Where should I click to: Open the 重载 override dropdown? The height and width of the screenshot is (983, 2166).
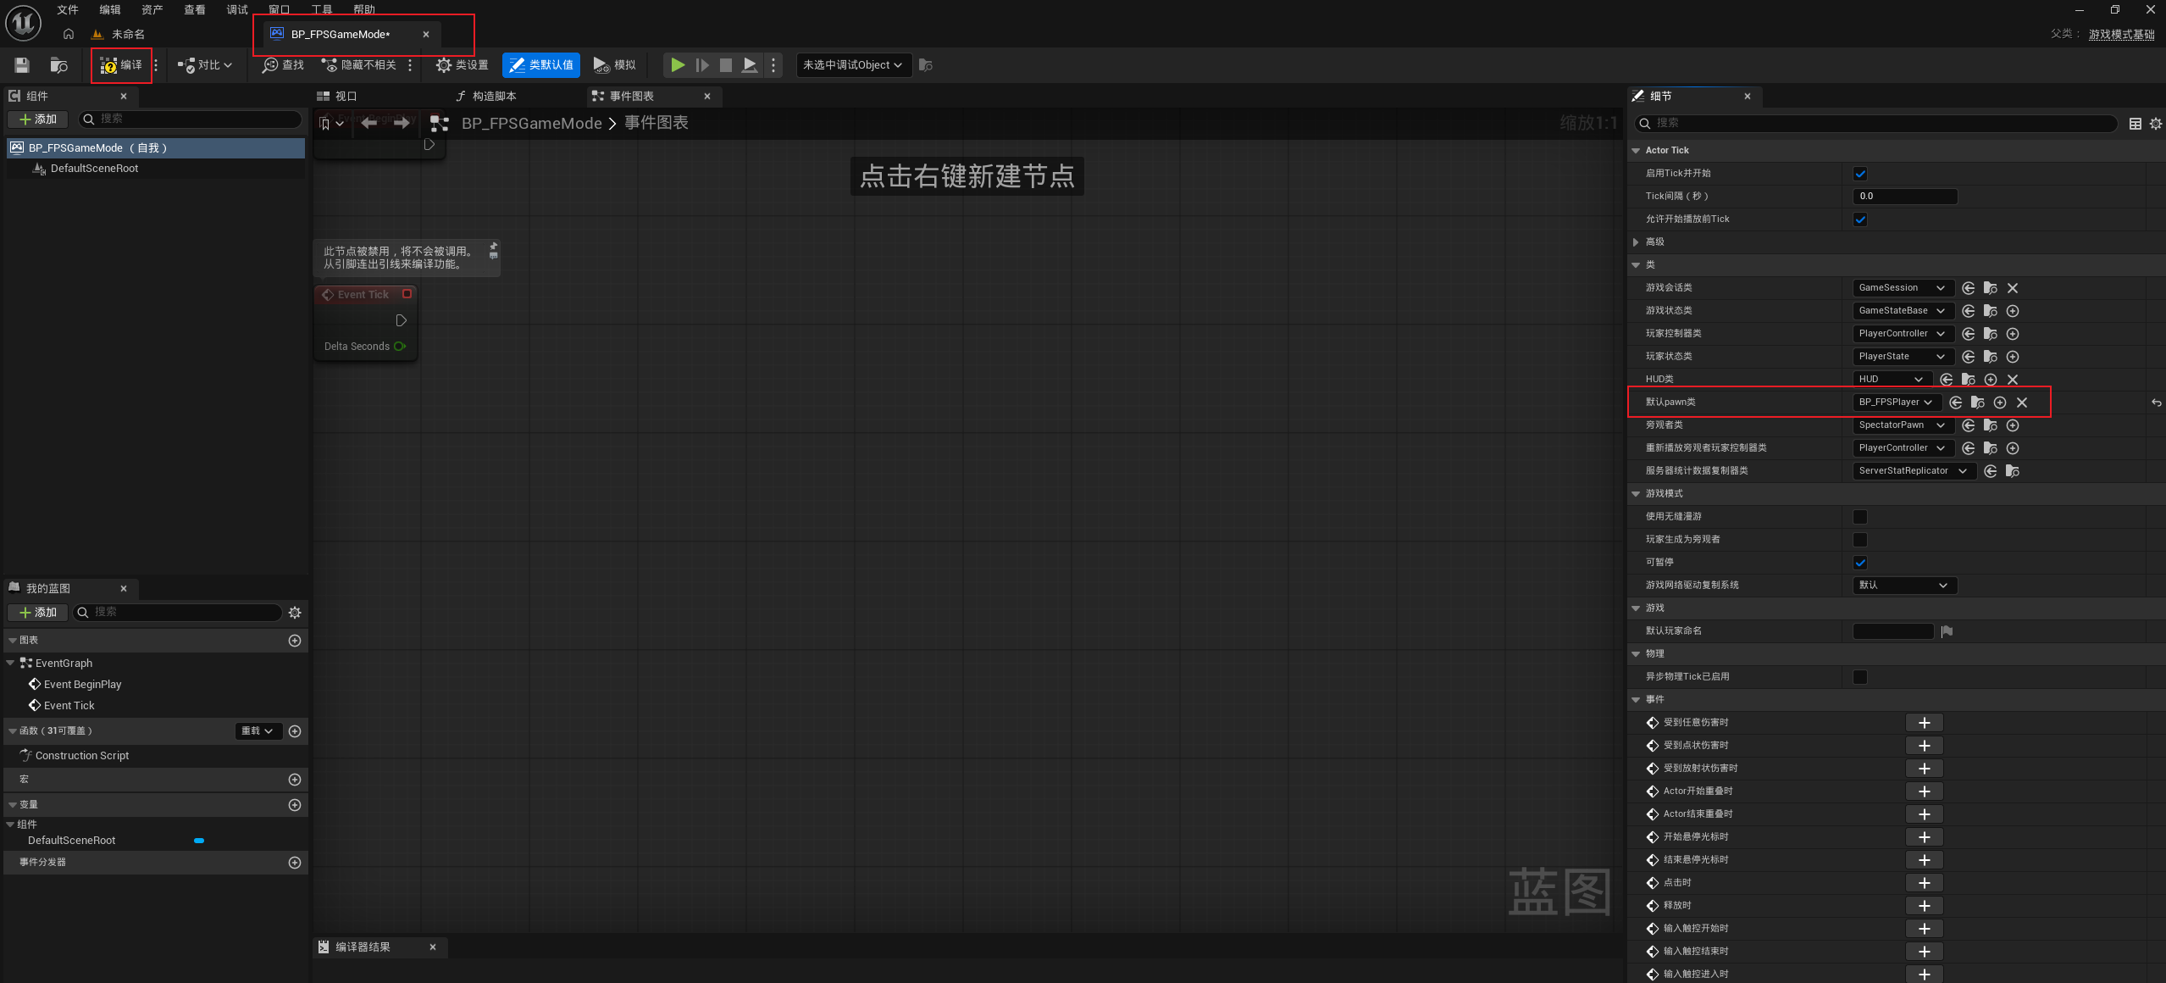point(257,731)
